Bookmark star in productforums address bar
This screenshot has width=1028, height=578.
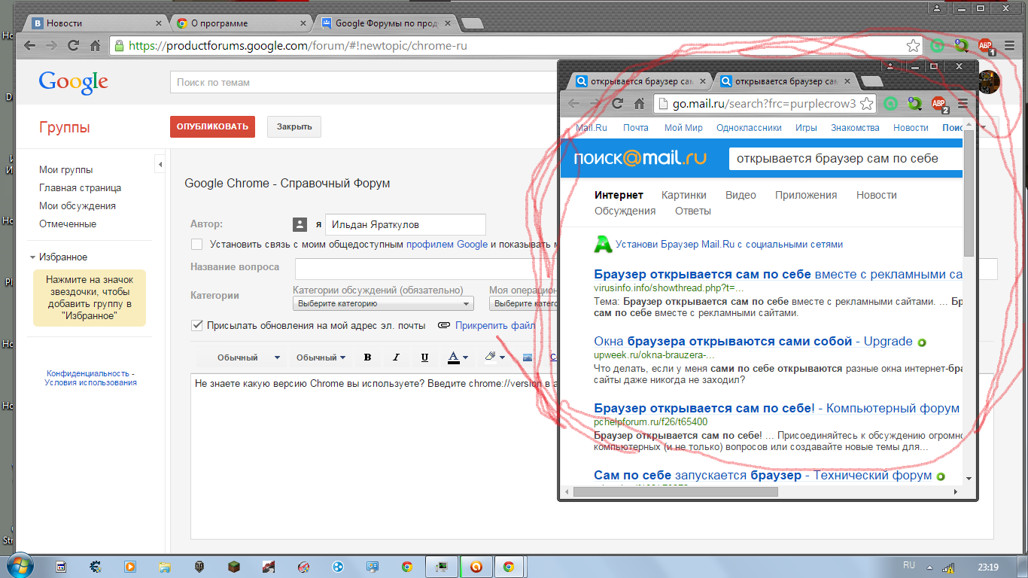tap(913, 46)
